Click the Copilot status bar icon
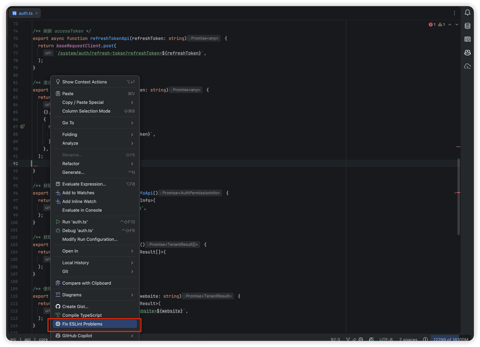Viewport: 480px width, 347px height. tap(371, 339)
